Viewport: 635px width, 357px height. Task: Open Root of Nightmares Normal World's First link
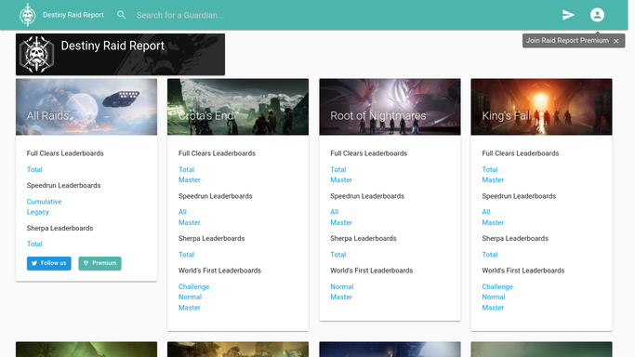pyautogui.click(x=342, y=286)
